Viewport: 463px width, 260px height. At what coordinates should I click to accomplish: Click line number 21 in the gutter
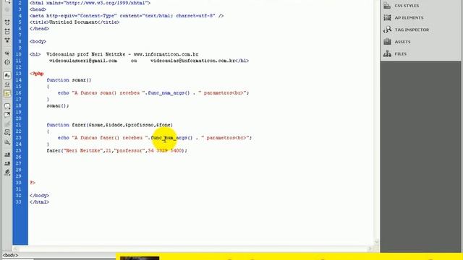(x=19, y=125)
